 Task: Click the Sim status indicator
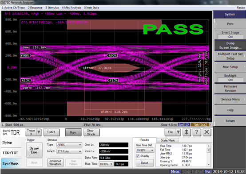pyautogui.click(x=181, y=125)
